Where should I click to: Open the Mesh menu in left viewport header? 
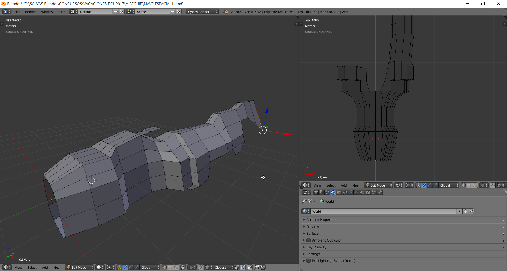[57, 267]
